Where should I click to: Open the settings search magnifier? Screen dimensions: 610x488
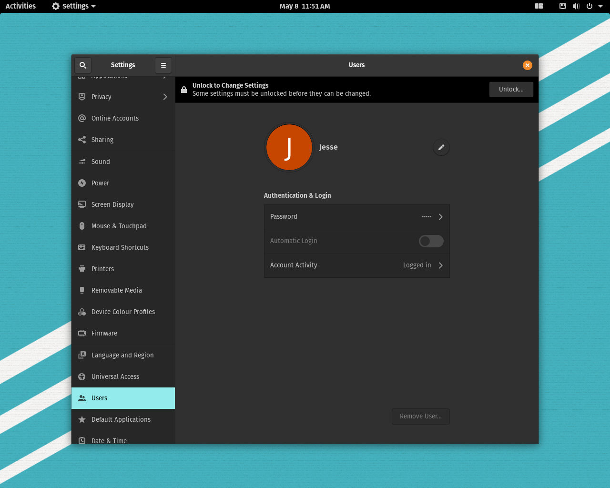83,65
